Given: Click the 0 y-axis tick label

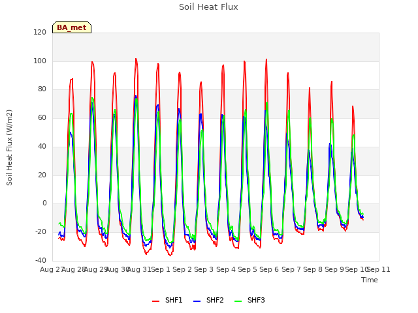Looking at the screenshot, I should tap(44, 203).
